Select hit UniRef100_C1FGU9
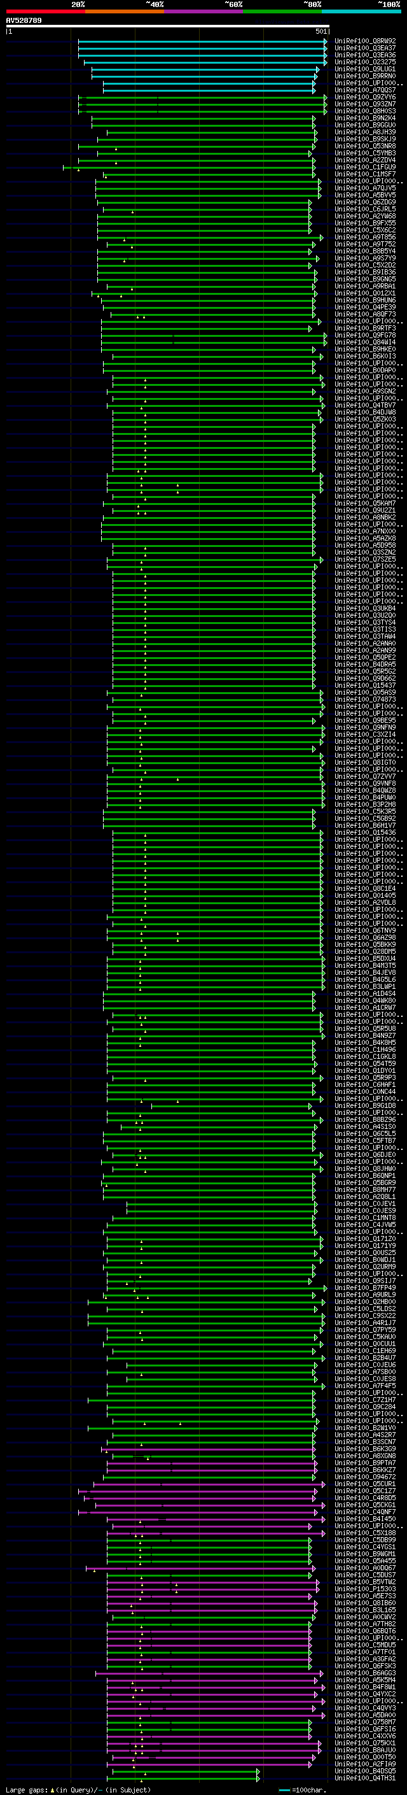Viewport: 407px width, 1795px height. (365, 167)
